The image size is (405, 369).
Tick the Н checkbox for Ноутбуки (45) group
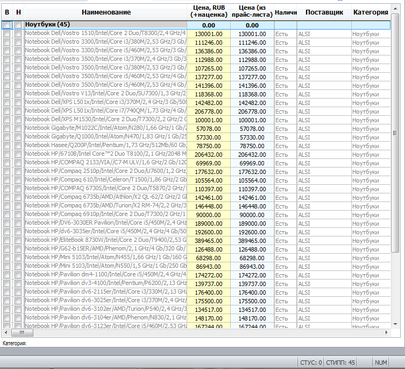[18, 25]
